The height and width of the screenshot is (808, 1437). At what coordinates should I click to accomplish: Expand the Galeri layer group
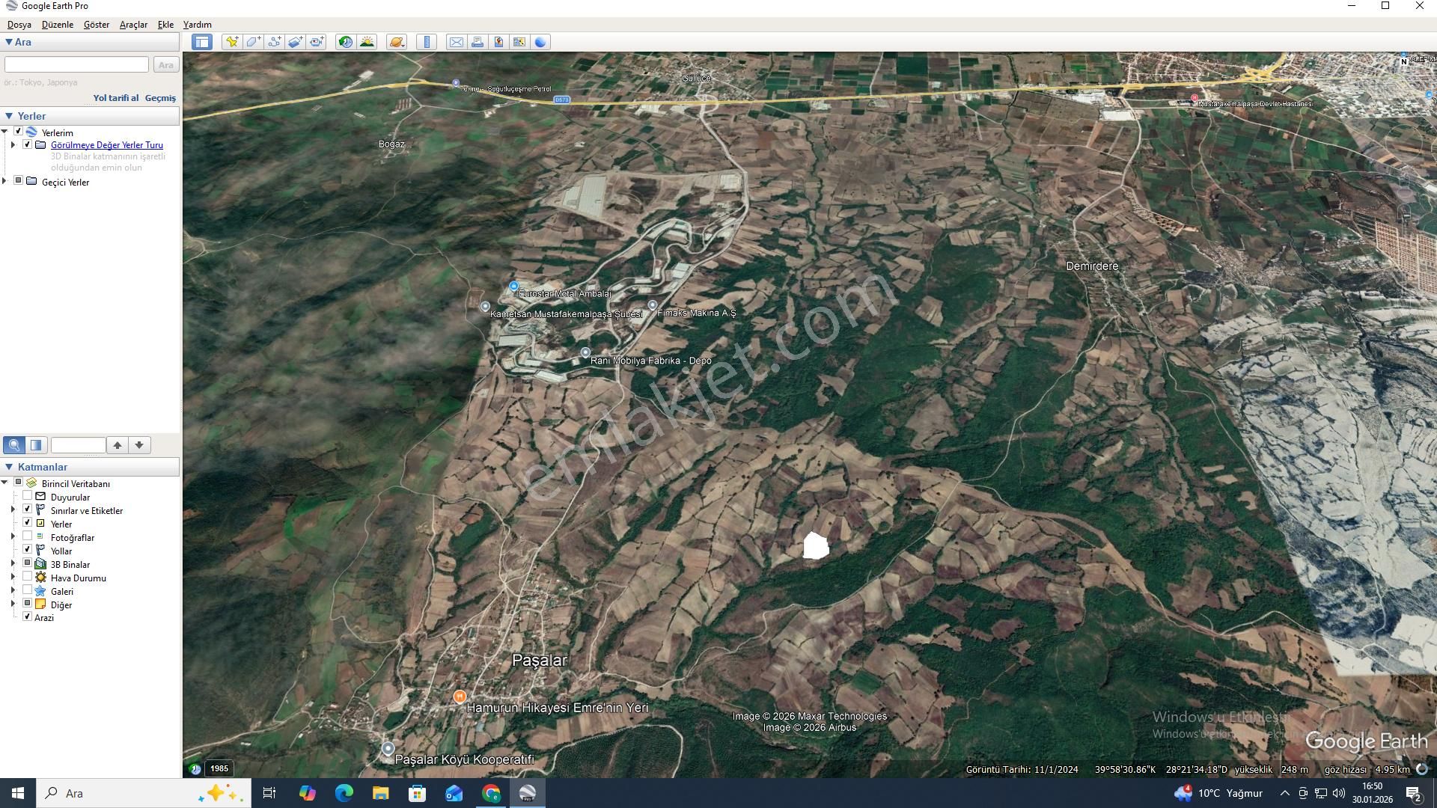point(13,590)
